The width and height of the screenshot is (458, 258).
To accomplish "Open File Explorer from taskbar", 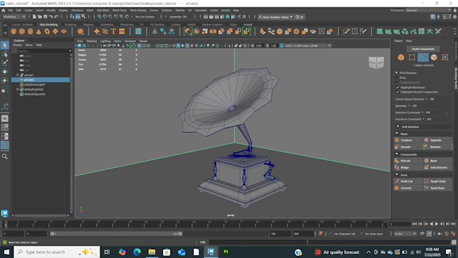I will click(x=152, y=252).
